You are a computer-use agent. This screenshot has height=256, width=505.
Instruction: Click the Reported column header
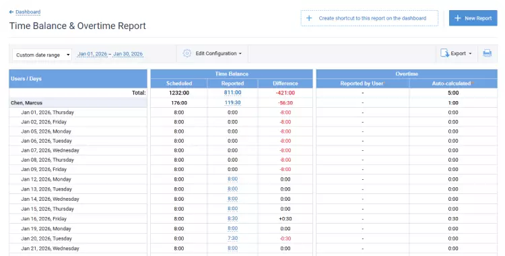(232, 84)
